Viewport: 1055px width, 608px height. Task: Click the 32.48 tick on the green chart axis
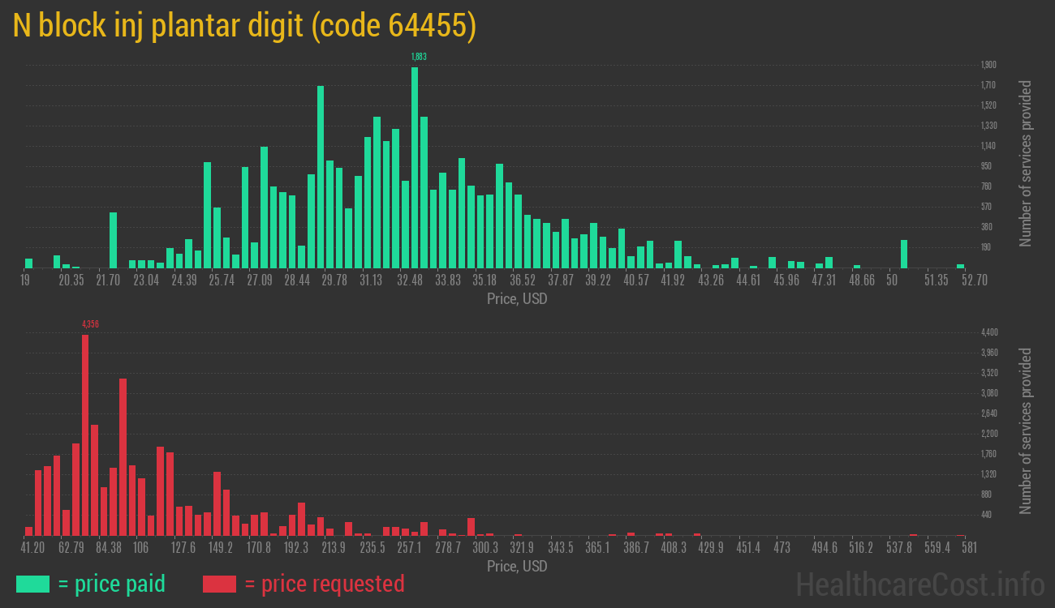pyautogui.click(x=410, y=280)
